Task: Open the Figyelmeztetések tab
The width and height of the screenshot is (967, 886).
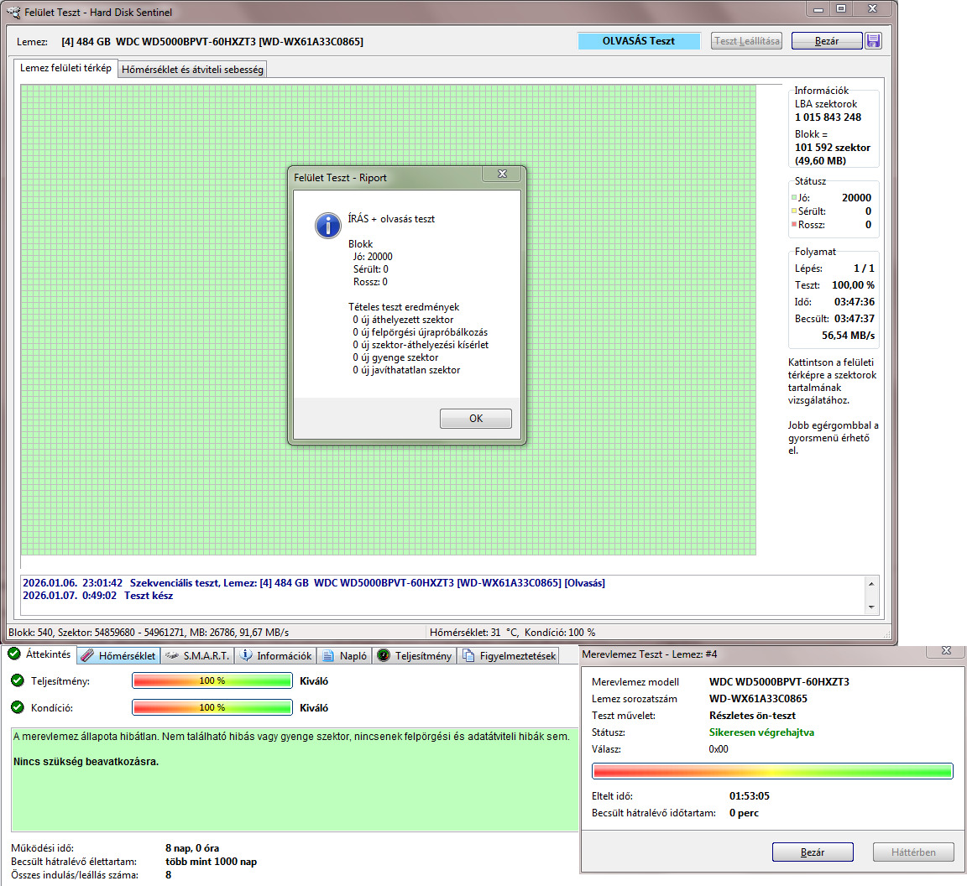Action: 509,655
